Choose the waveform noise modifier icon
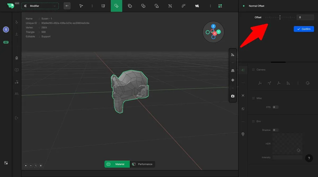The image size is (318, 177). click(197, 6)
